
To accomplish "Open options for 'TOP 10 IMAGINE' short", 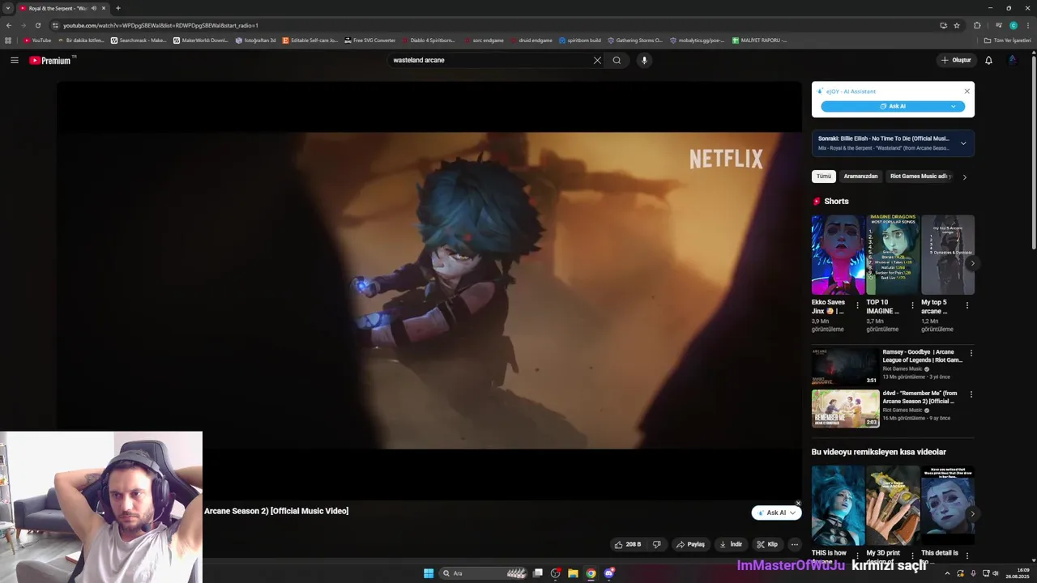I will [912, 306].
